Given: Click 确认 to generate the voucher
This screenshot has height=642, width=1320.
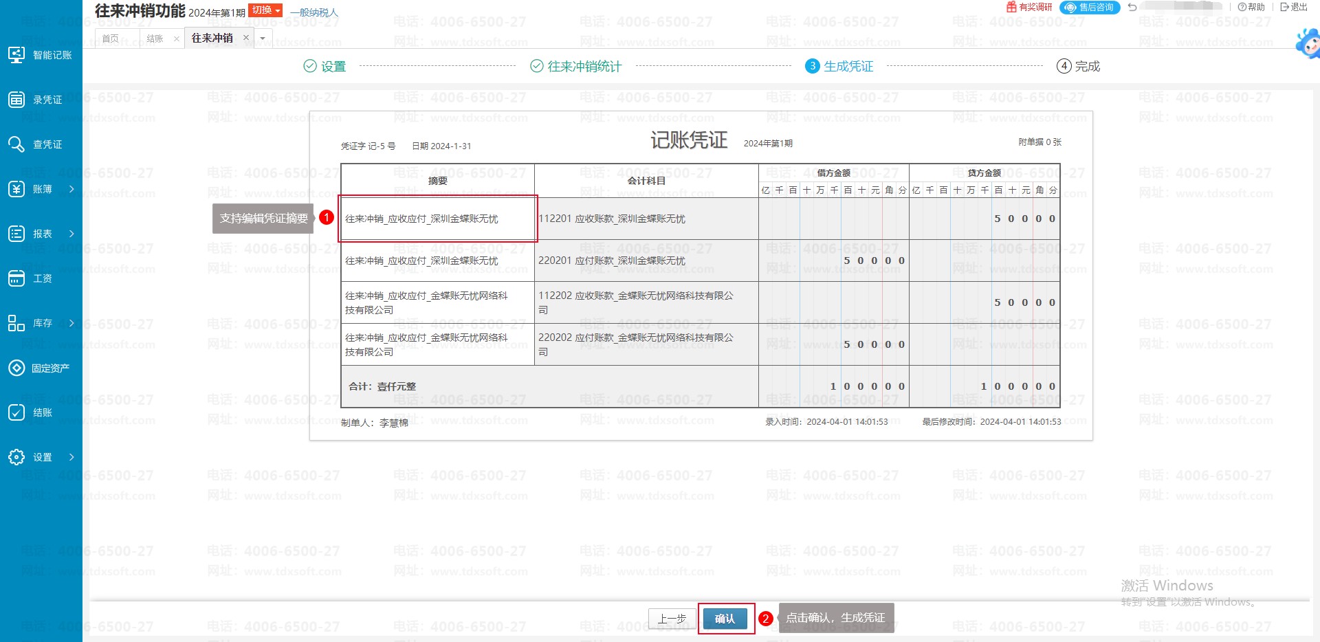Looking at the screenshot, I should [x=725, y=619].
